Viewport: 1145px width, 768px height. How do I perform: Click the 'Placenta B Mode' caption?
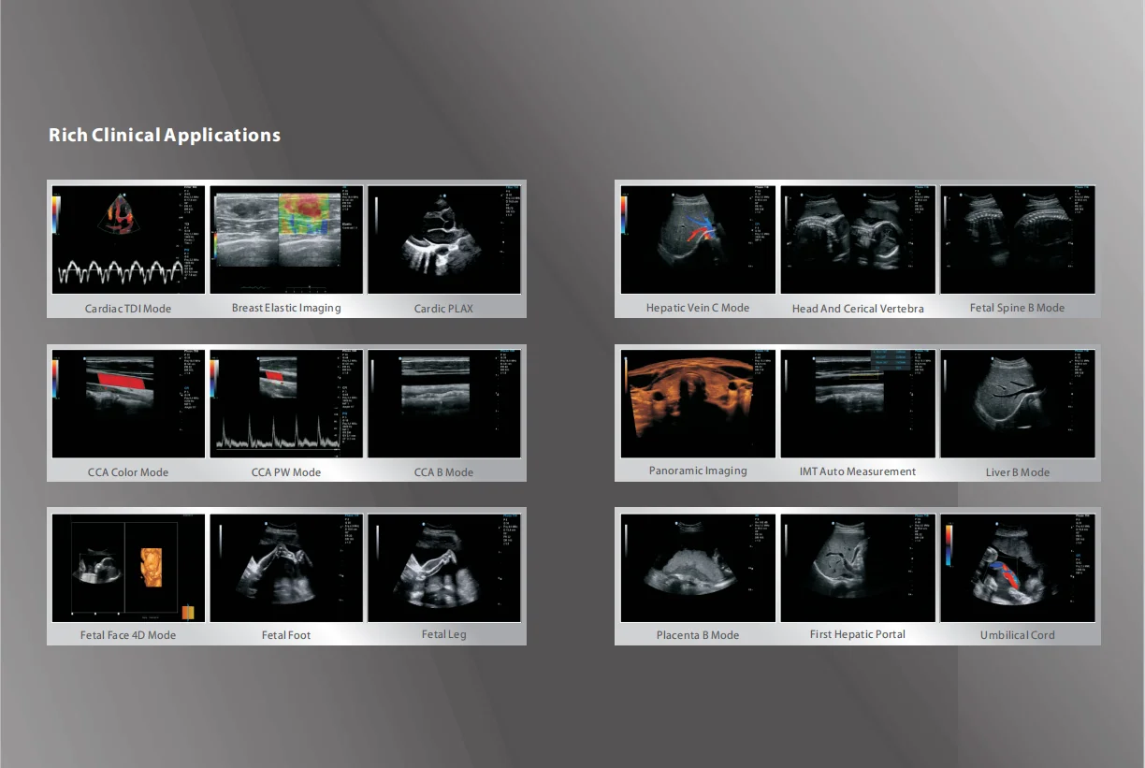[698, 635]
